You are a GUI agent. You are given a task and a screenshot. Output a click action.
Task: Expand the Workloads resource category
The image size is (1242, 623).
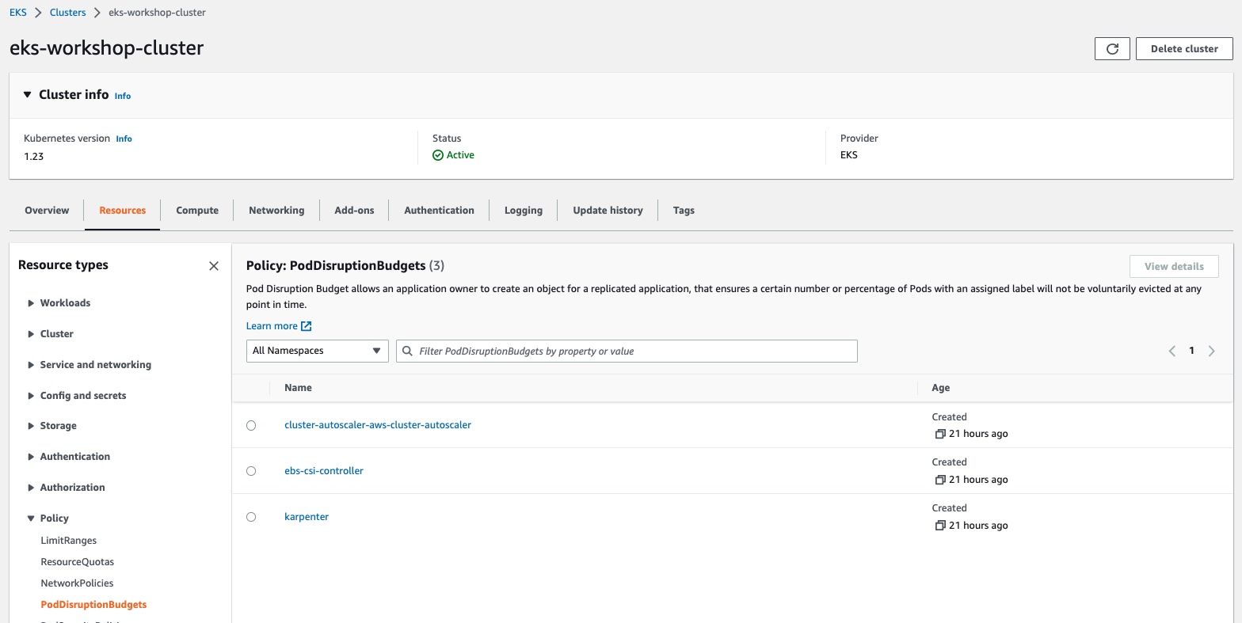[x=31, y=303]
